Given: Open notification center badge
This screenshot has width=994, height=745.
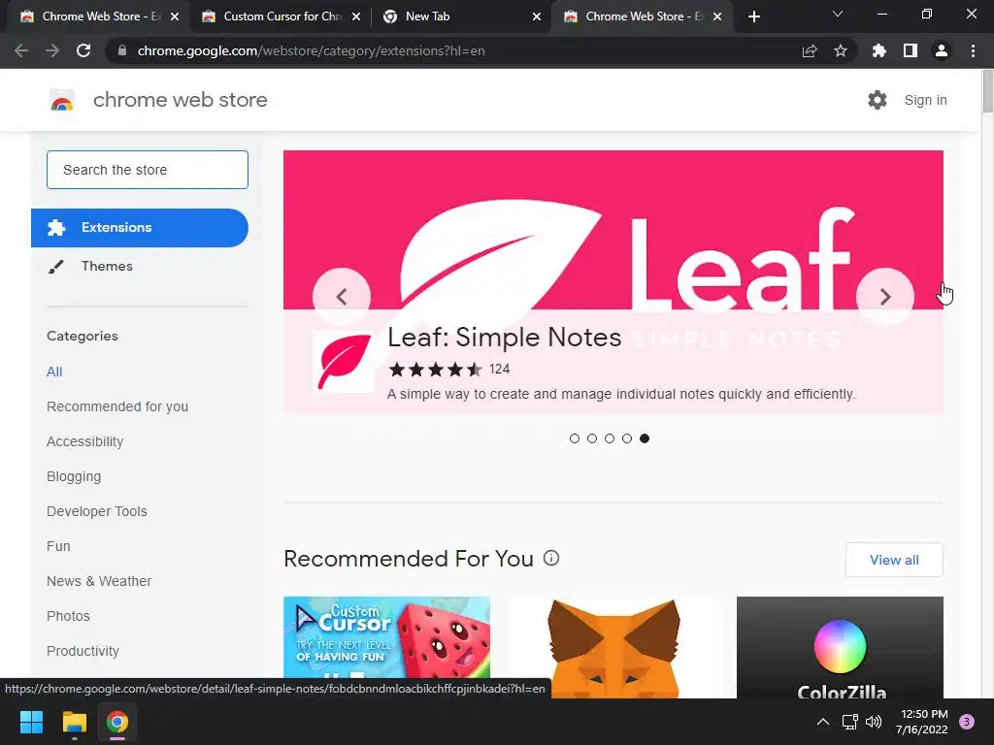Looking at the screenshot, I should click(967, 722).
